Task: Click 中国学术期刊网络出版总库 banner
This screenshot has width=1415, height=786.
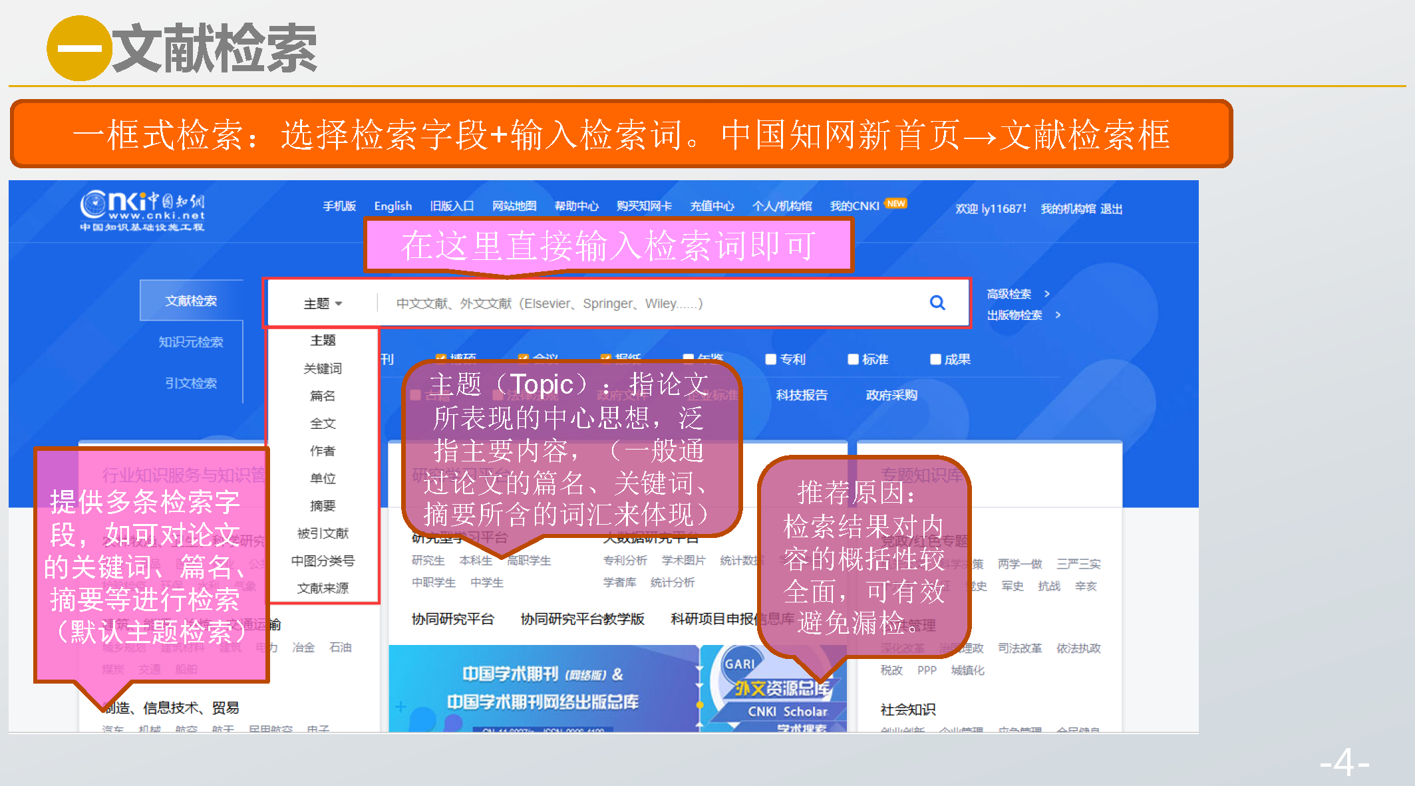Action: tap(543, 688)
